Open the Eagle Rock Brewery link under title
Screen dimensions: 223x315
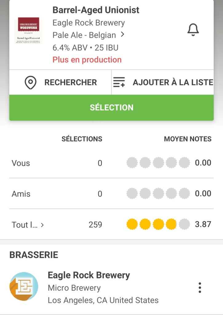[89, 23]
